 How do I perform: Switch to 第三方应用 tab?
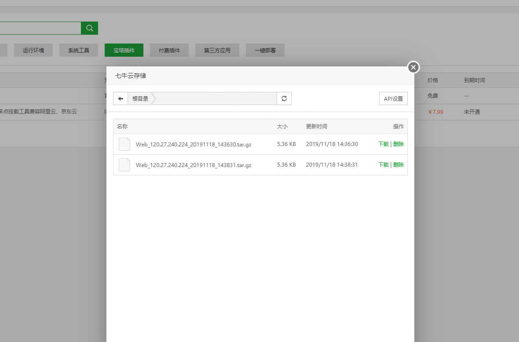pos(217,50)
